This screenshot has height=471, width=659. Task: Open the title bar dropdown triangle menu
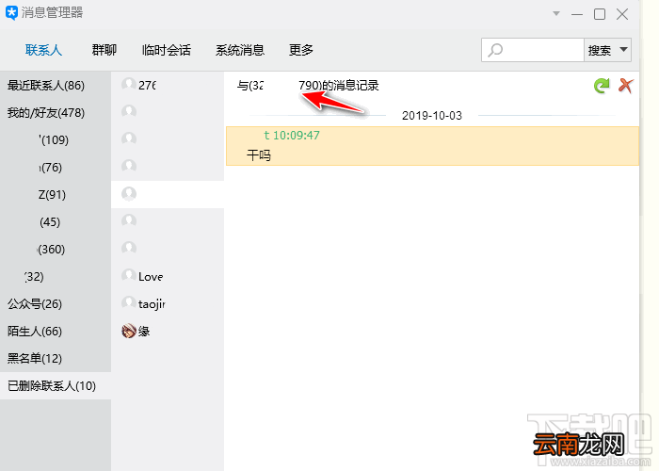point(556,13)
